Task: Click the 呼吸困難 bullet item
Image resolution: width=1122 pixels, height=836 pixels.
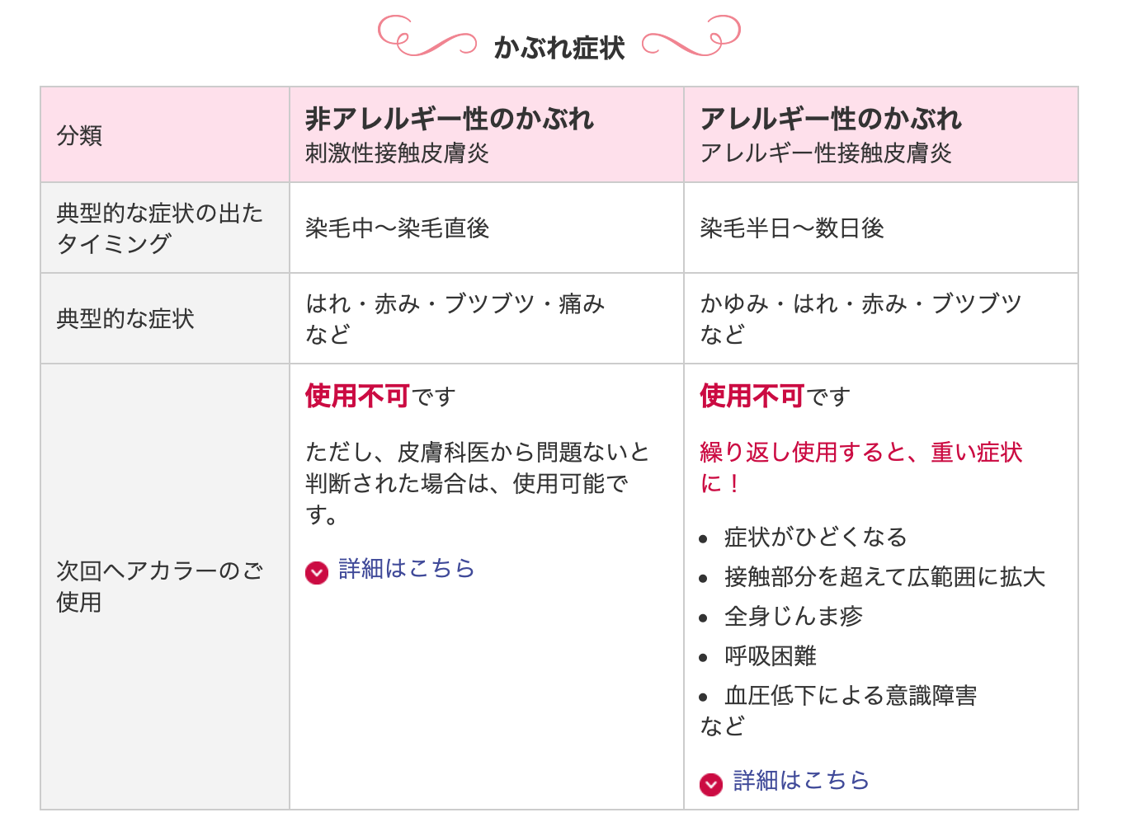Action: point(770,656)
